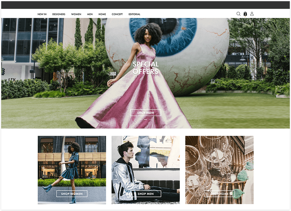Choose Home in the top navigation
Viewport: 291px width, 211px height.
[x=102, y=14]
